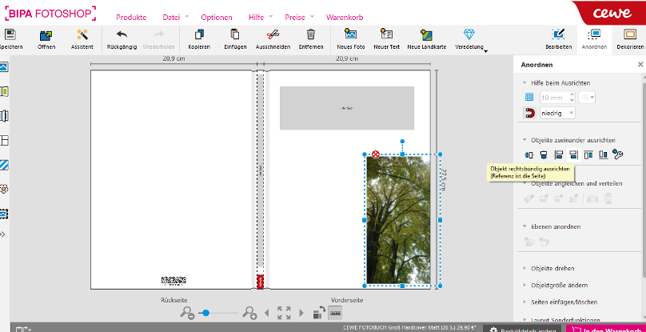Go to previous page with left arrow
Viewport: 646px width, 332px height.
pos(266,313)
